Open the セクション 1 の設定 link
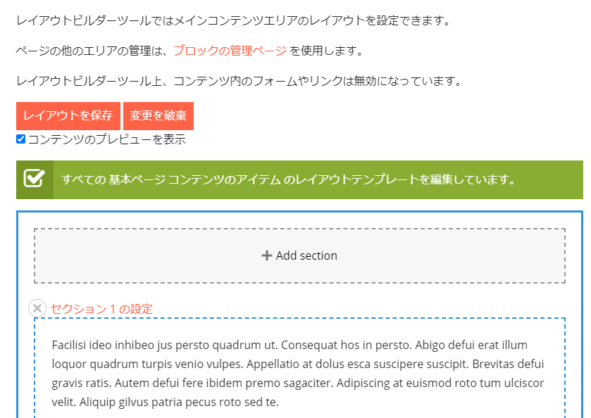The width and height of the screenshot is (591, 418). coord(101,309)
